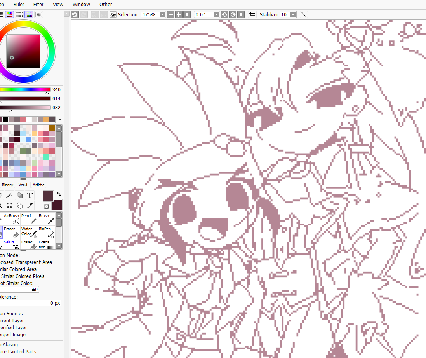Click the grayed Redo button in toolbar

point(83,14)
